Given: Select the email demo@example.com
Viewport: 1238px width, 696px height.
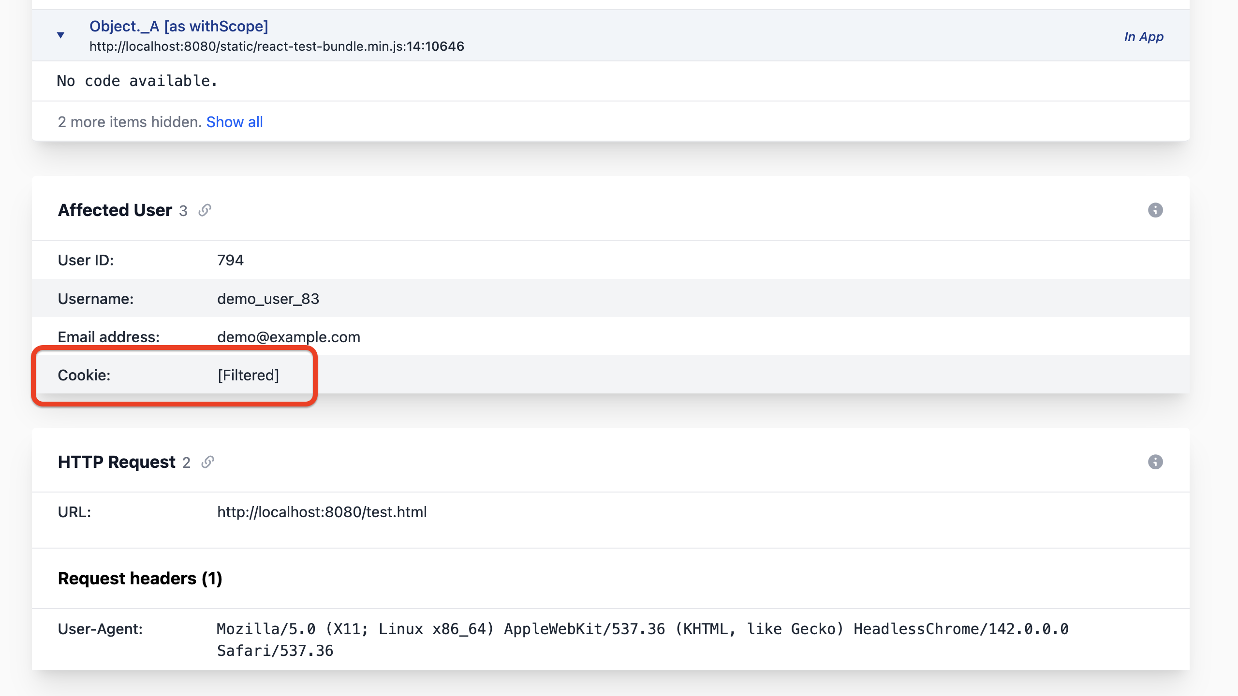Looking at the screenshot, I should click(x=288, y=337).
